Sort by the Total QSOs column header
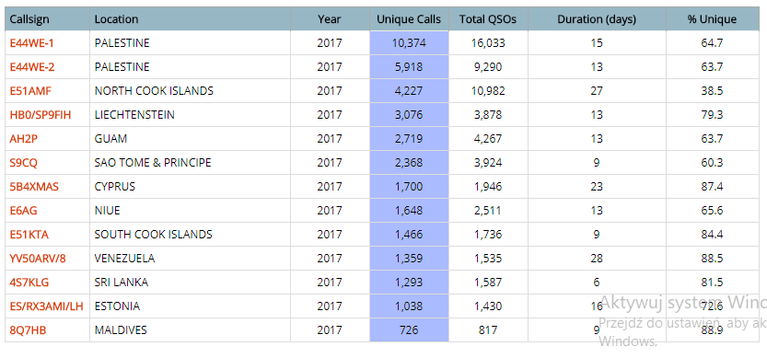The image size is (767, 358). pyautogui.click(x=488, y=19)
